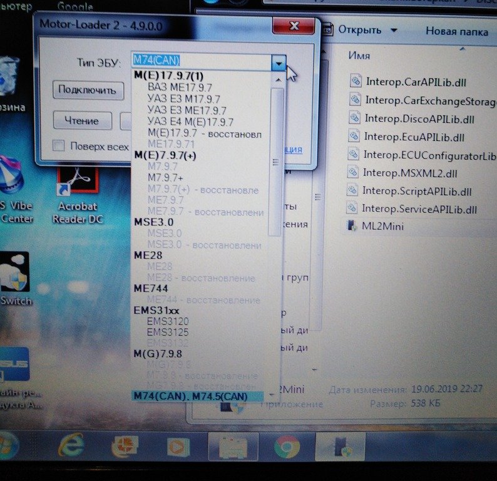Select the Interop.DiscoAPILib.dll file icon
Screen dimensions: 497x481
click(354, 117)
